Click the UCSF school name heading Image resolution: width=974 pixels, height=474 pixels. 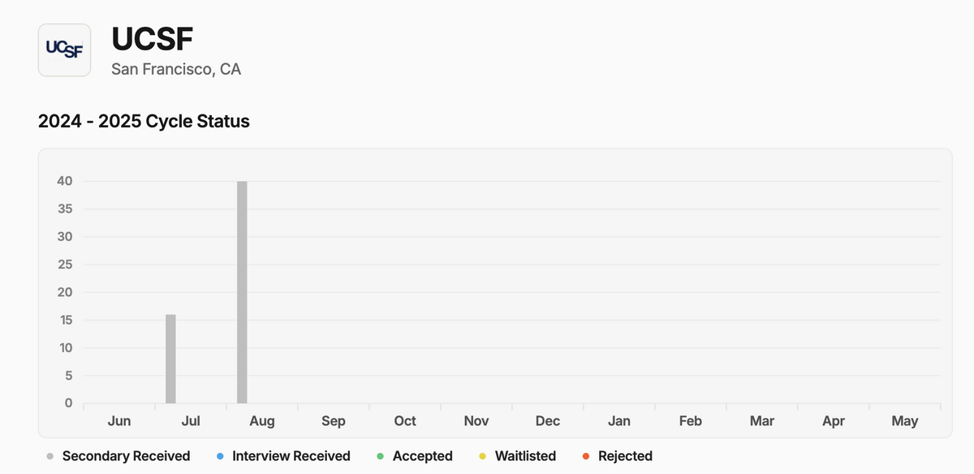152,39
